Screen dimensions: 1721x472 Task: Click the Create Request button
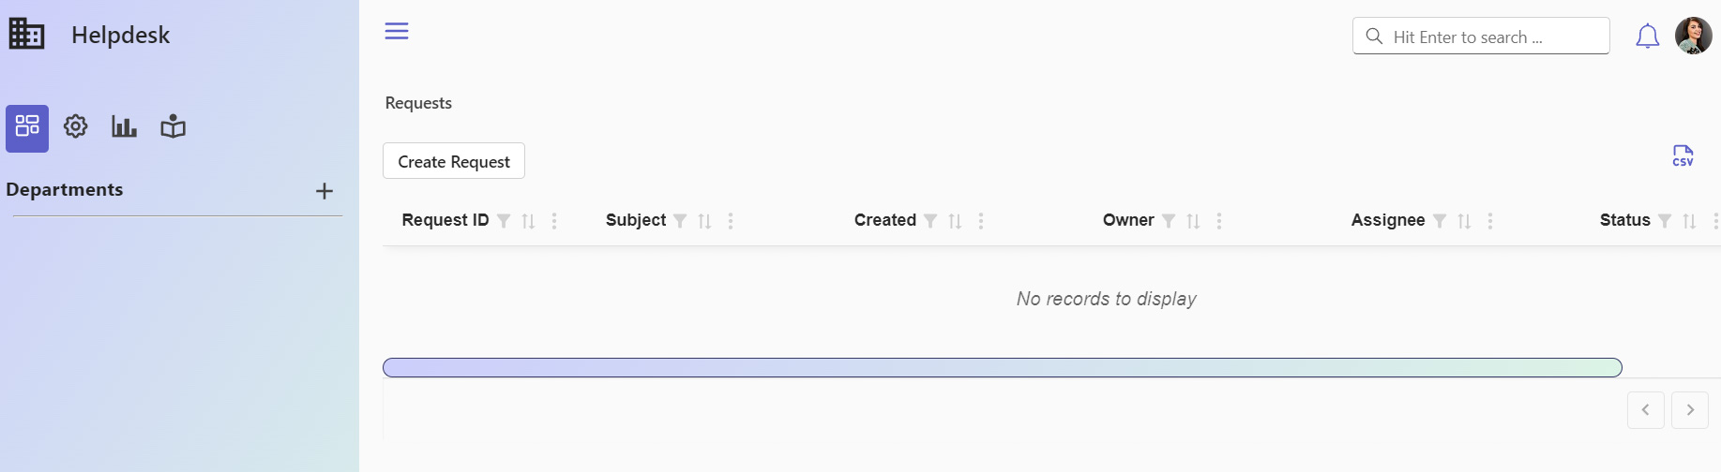(x=454, y=161)
